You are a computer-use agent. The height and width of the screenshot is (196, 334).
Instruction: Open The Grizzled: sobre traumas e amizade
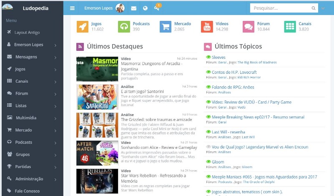[156, 120]
